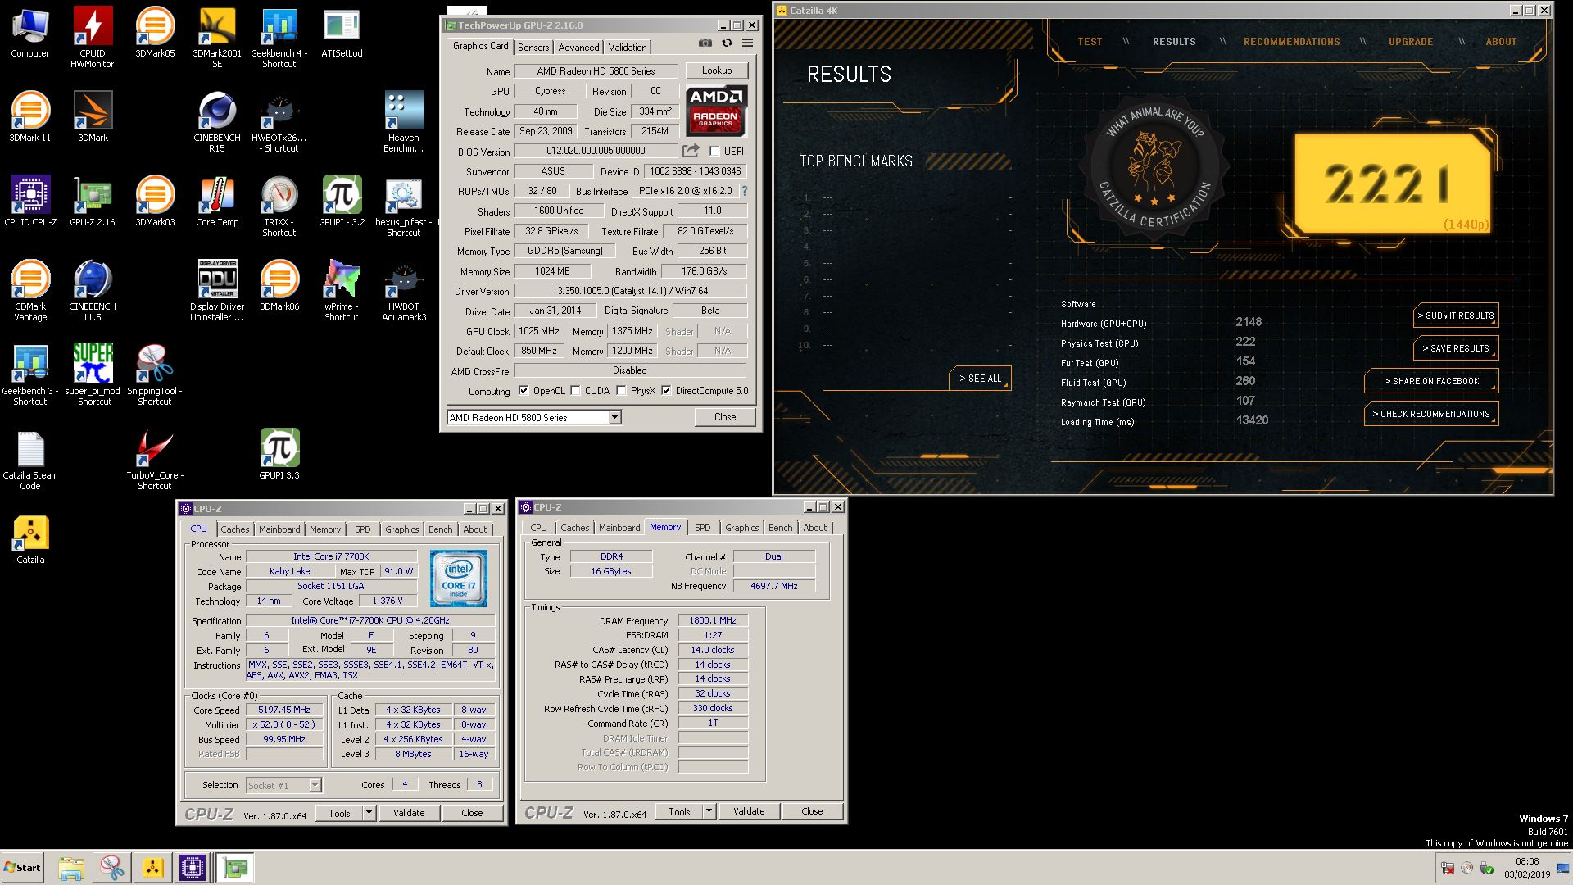Click Validate in the CPU-Z Memory window
The width and height of the screenshot is (1573, 885).
coord(749,811)
